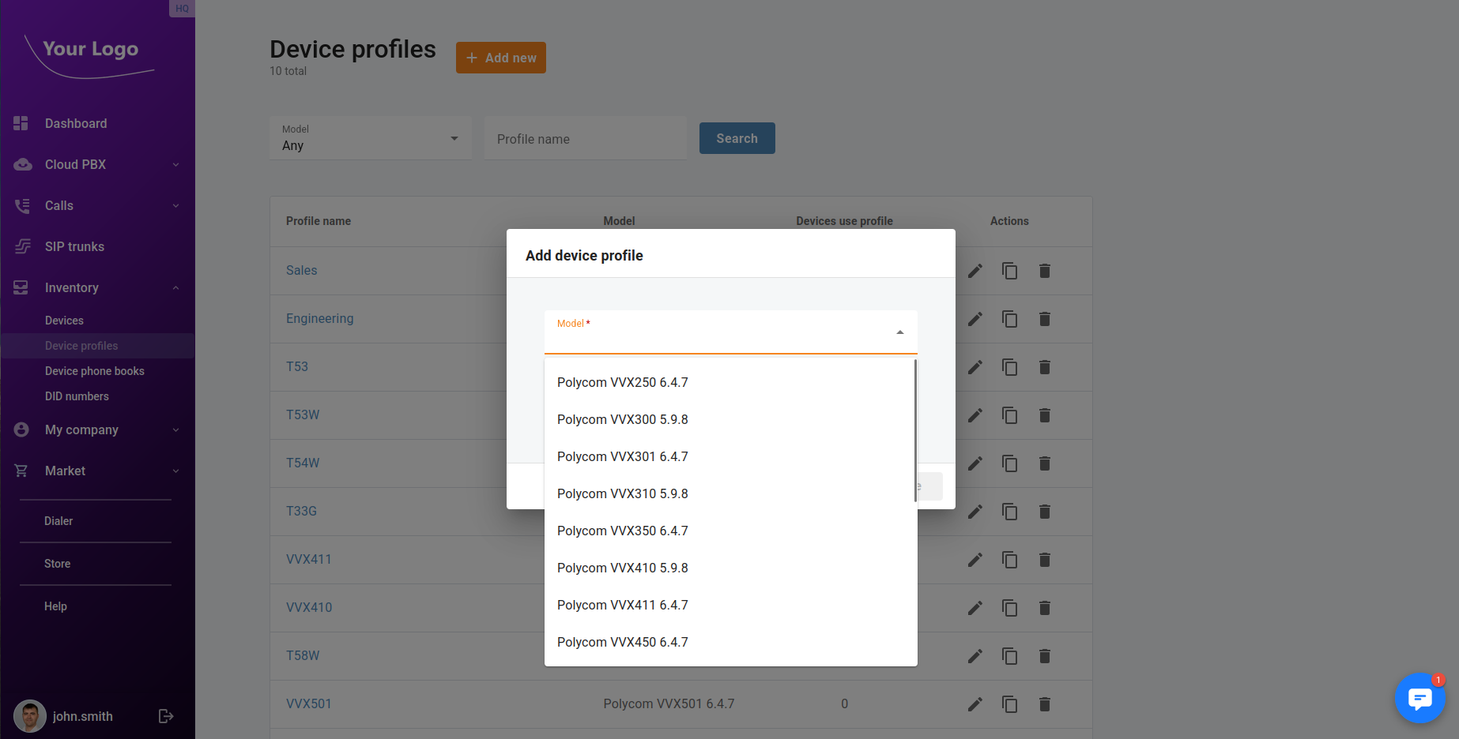Select Polycom VVX250 6.4.7 from the list

622,382
